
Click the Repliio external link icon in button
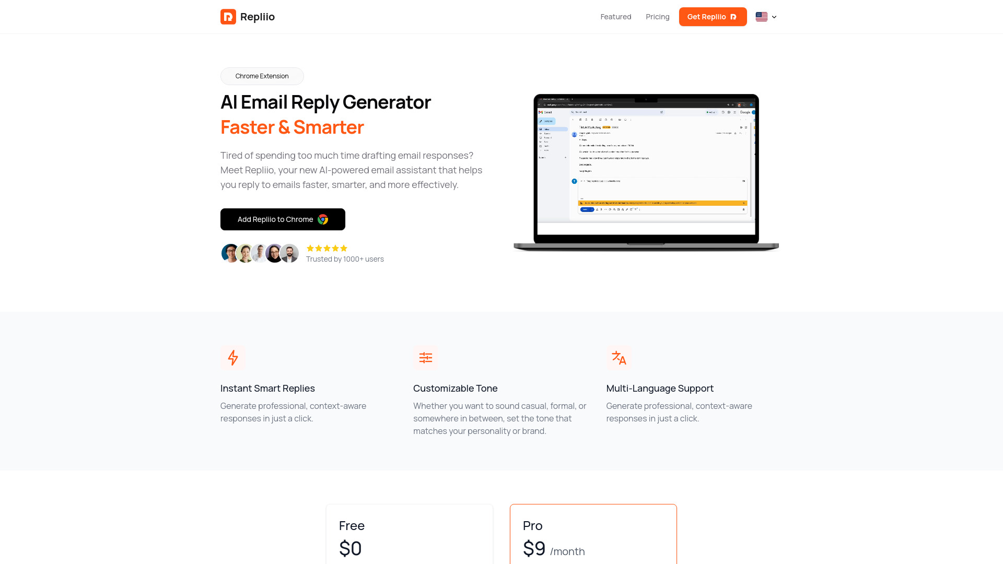pyautogui.click(x=733, y=17)
